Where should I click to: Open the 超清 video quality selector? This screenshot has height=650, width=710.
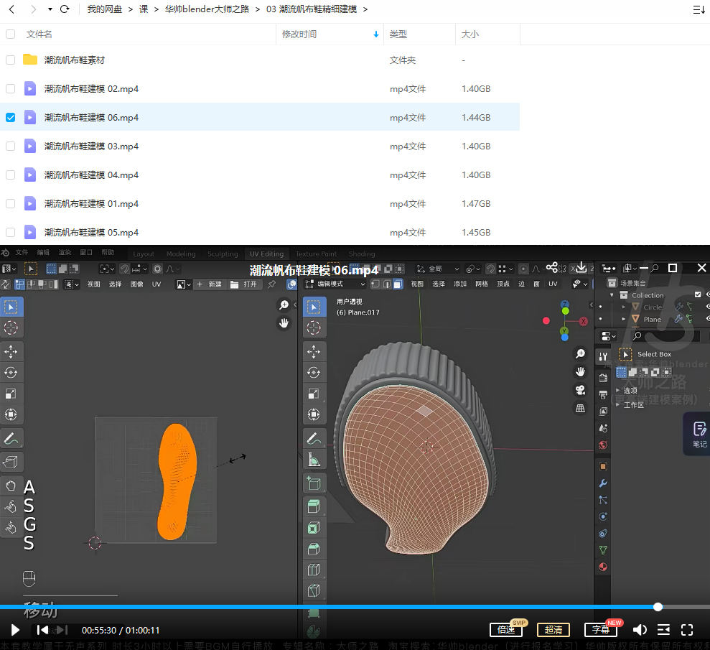coord(553,630)
